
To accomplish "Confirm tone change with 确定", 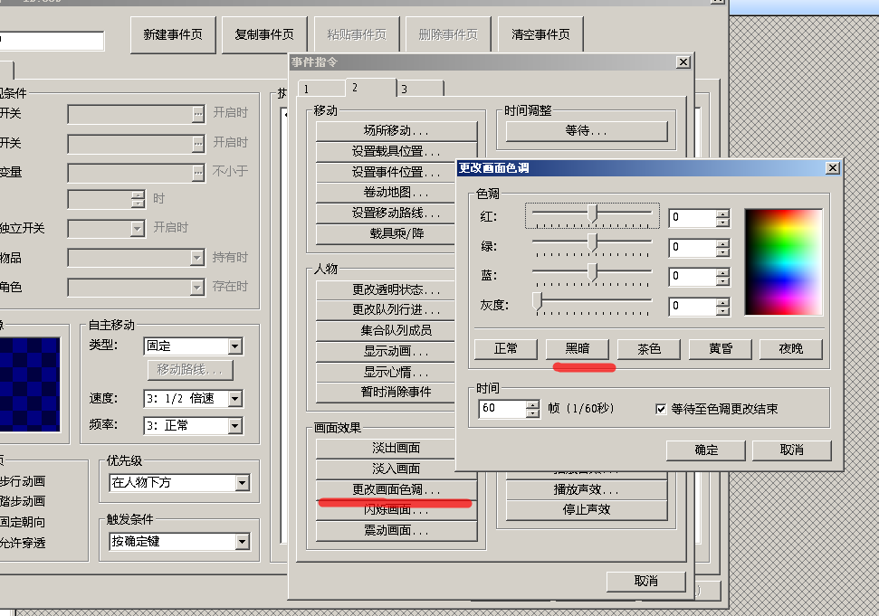I will pyautogui.click(x=706, y=450).
